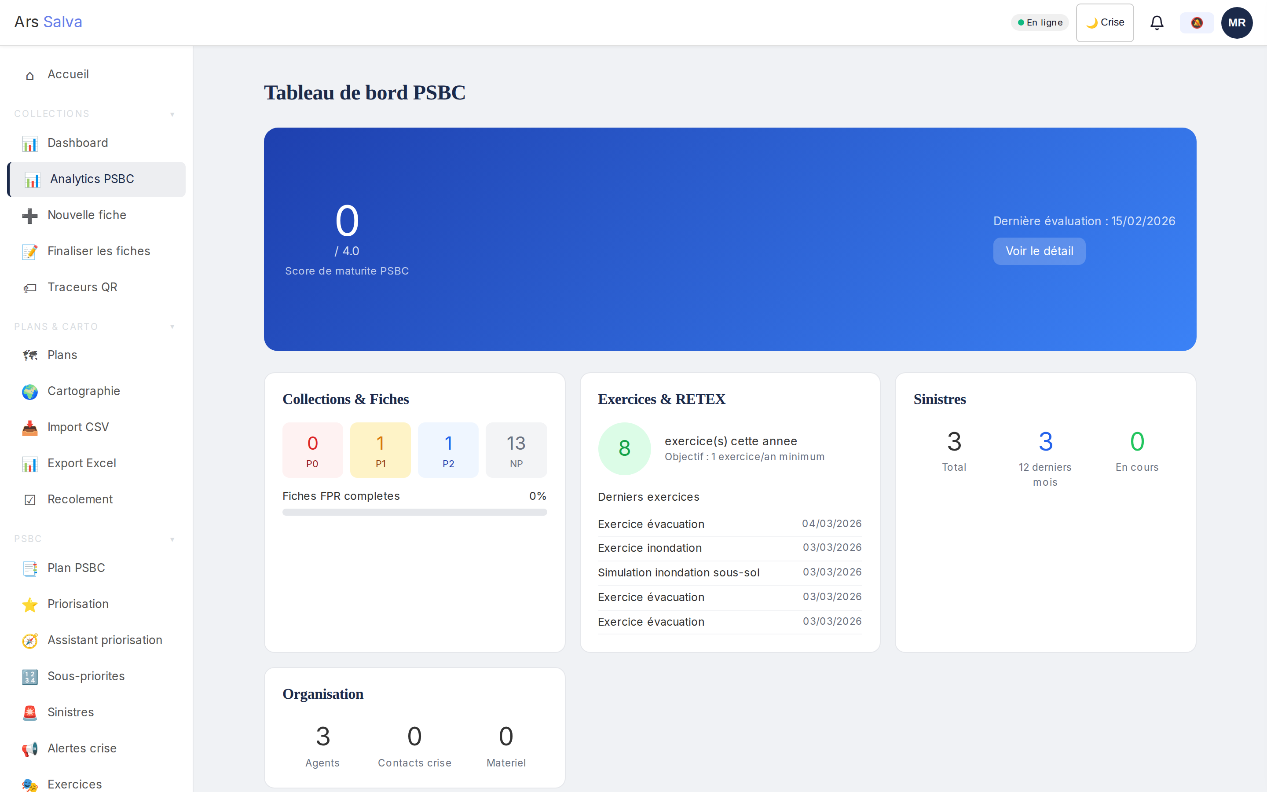Go to Accueil page

point(96,74)
